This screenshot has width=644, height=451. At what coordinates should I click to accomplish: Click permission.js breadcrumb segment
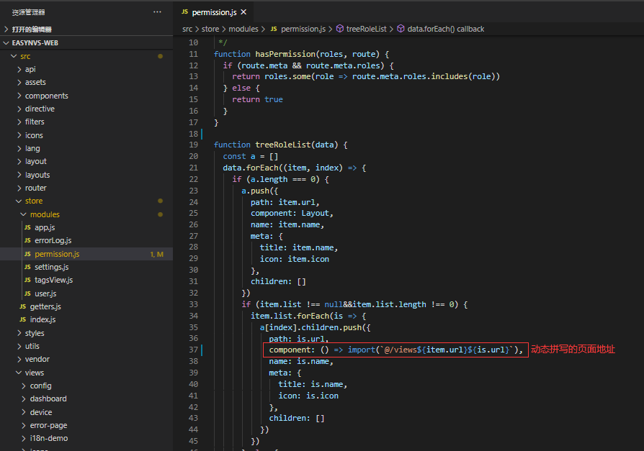coord(303,29)
